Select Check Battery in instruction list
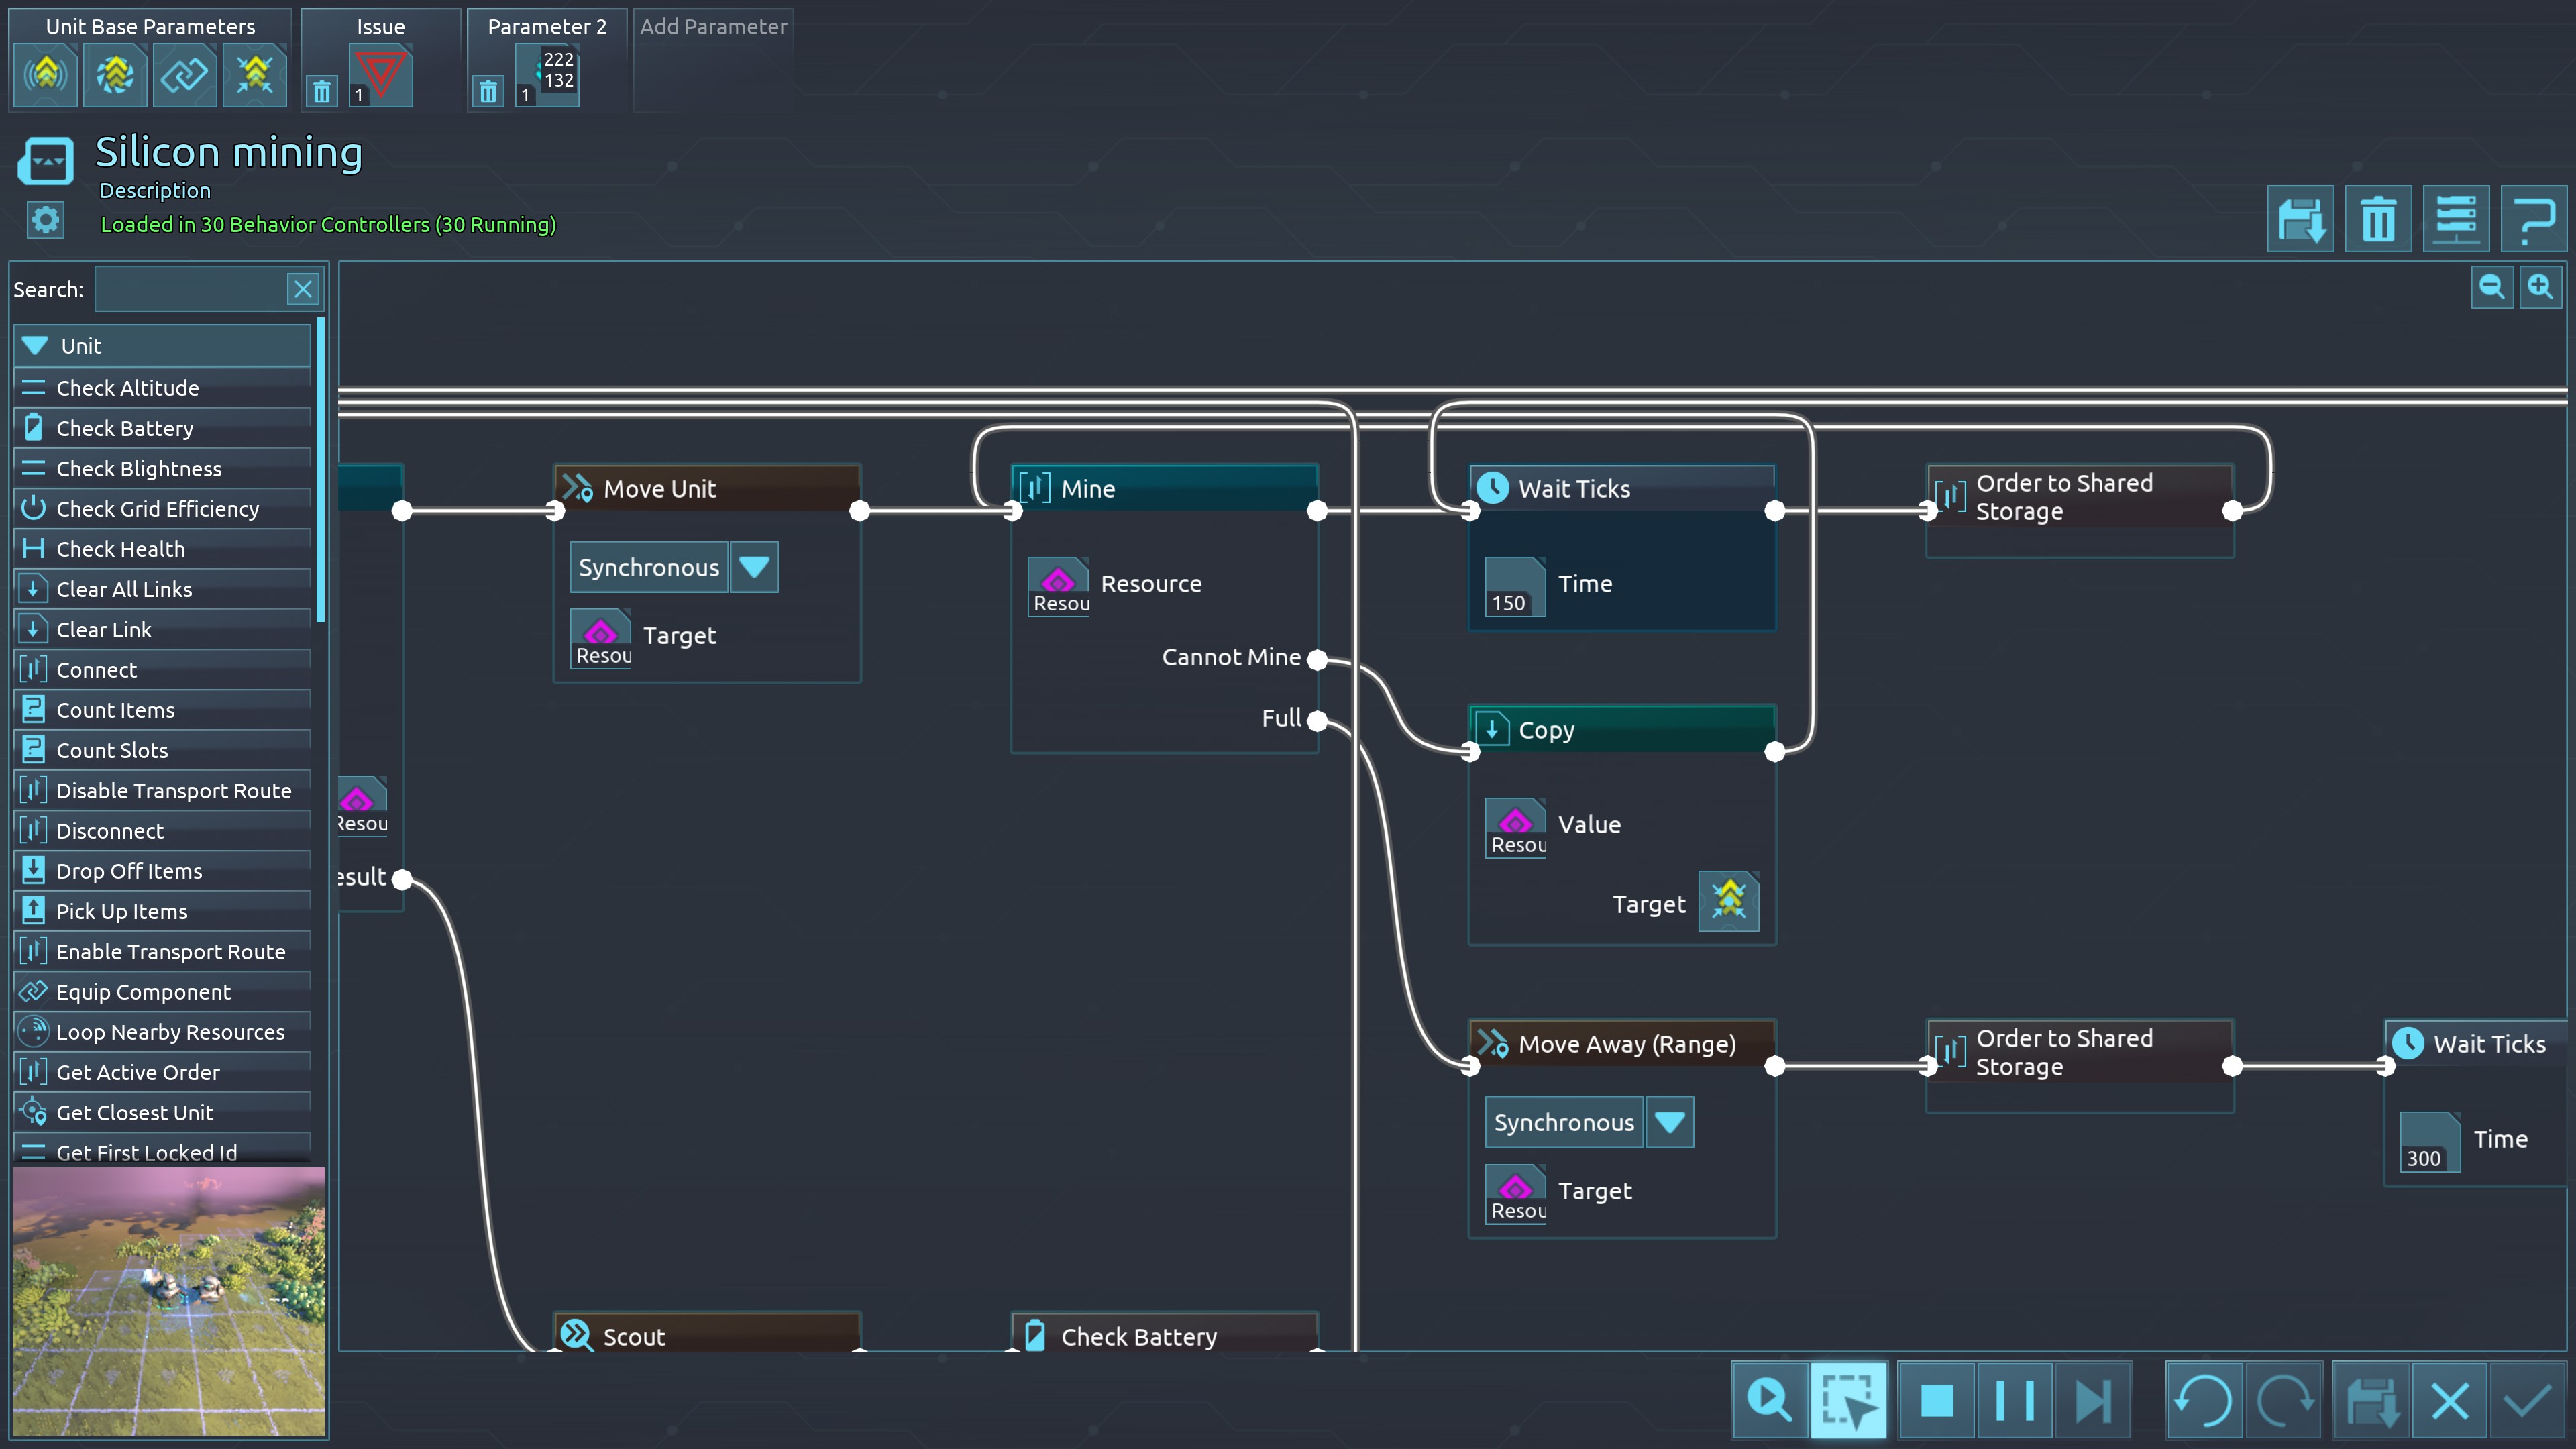This screenshot has height=1449, width=2576. click(124, 428)
